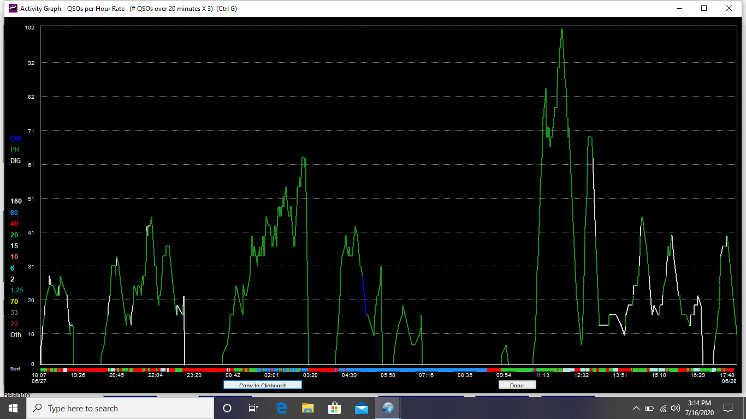Click the Activity Graph window title icon

(13, 8)
